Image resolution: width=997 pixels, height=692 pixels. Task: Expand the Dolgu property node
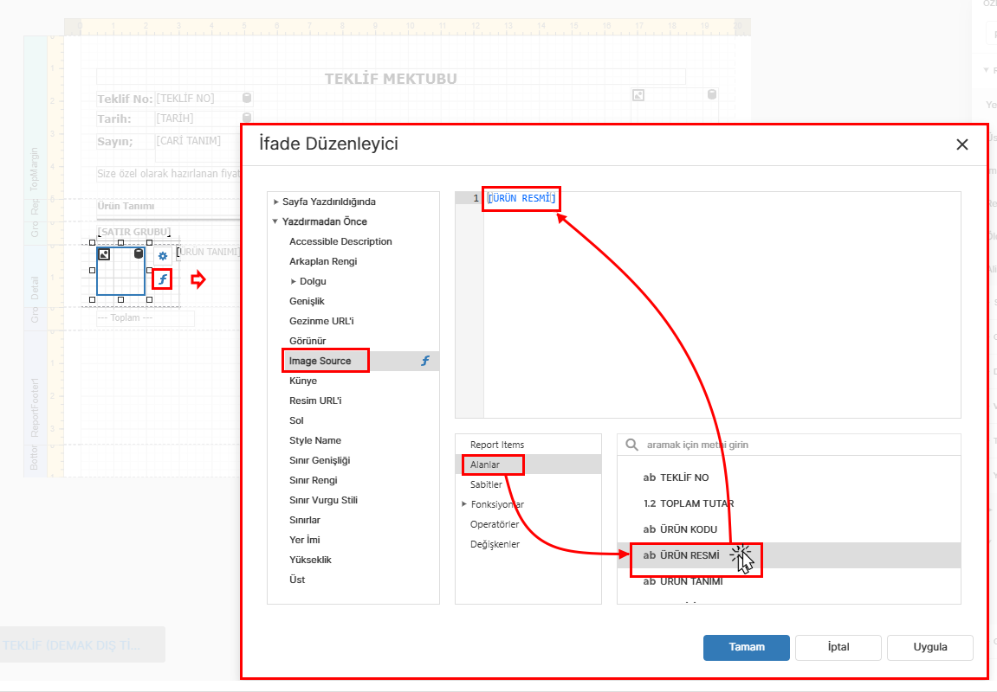tap(293, 281)
